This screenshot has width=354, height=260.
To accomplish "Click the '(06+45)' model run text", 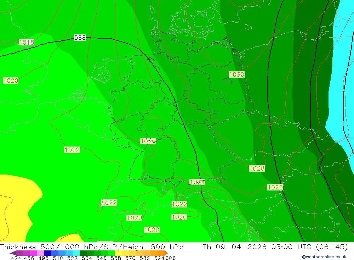I will coord(332,247).
